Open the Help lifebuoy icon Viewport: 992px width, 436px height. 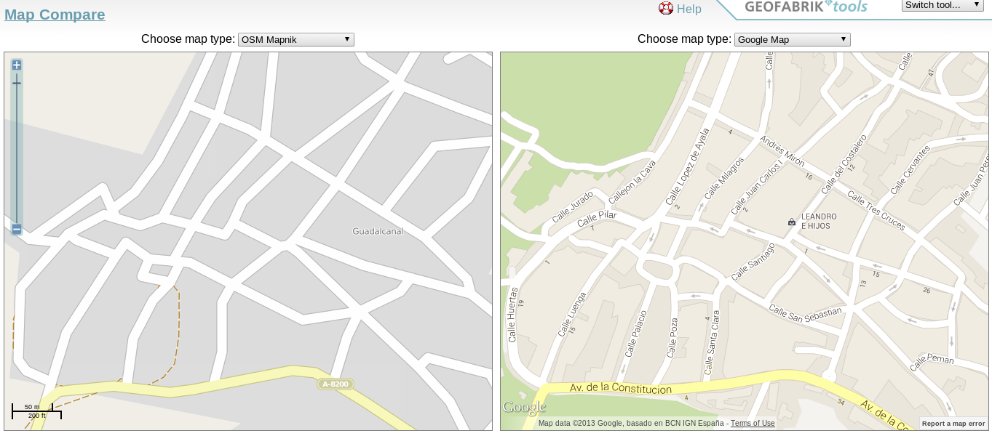pyautogui.click(x=666, y=9)
